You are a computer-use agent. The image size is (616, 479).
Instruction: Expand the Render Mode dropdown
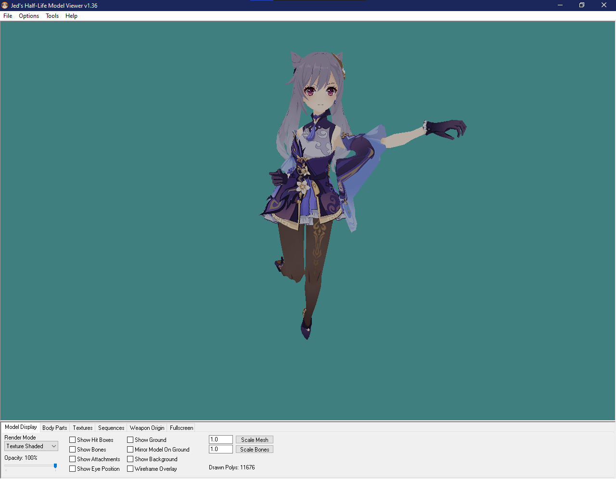[31, 446]
